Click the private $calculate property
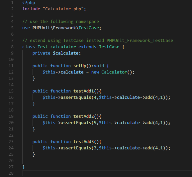The image size is (192, 177). pos(56,53)
